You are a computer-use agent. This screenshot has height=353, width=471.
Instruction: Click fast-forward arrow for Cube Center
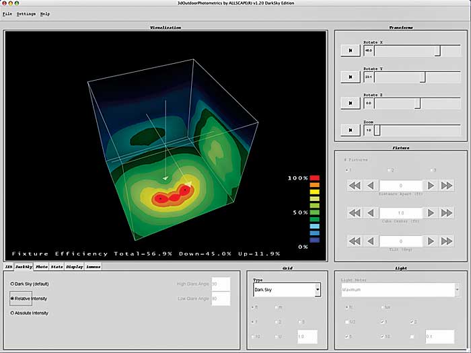click(x=447, y=212)
